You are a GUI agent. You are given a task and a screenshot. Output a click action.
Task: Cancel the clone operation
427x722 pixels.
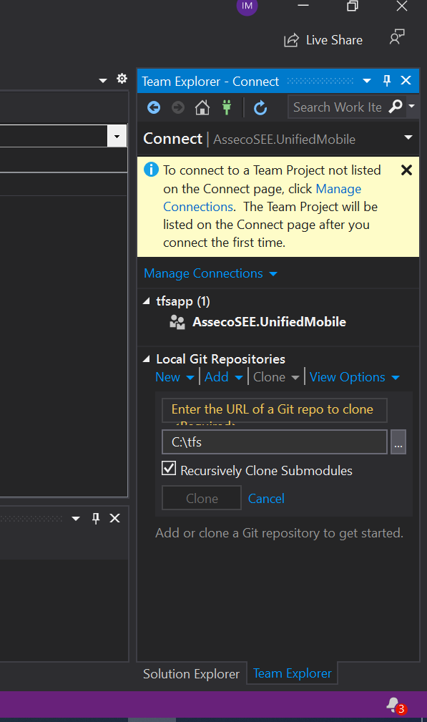pyautogui.click(x=266, y=499)
